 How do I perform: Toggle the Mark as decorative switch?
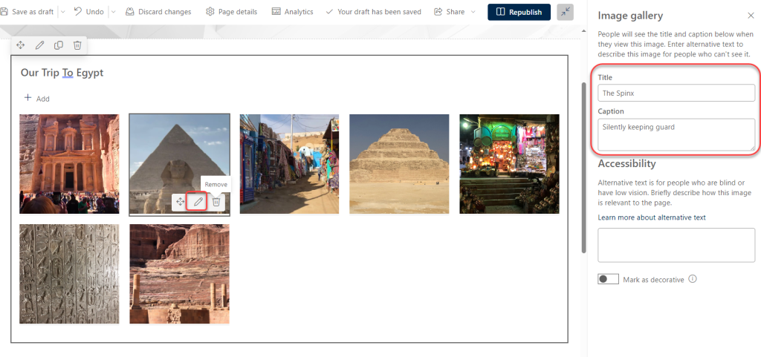click(608, 279)
